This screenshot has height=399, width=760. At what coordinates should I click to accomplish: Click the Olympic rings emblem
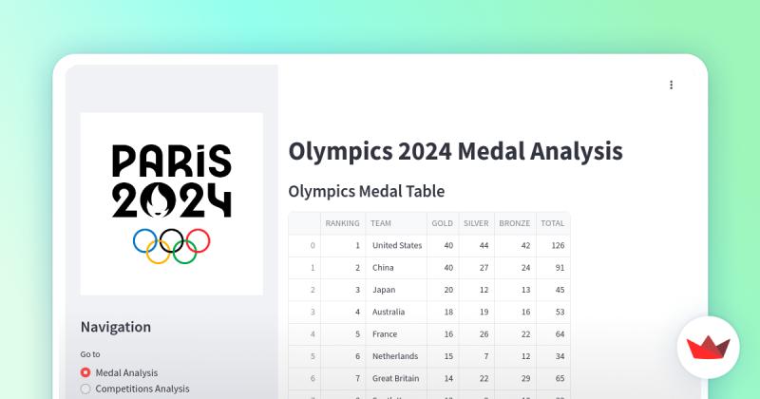(172, 246)
